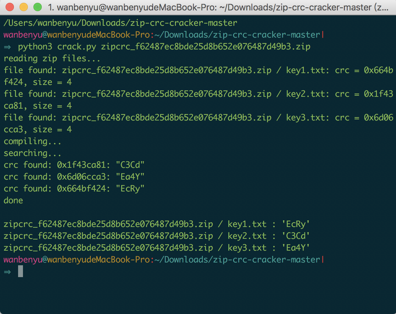This screenshot has height=314, width=396.
Task: Click the crc found line showing "Ea4Y"
Action: (x=74, y=177)
